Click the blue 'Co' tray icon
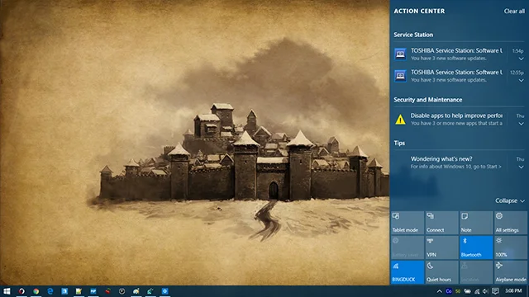 [x=448, y=291]
